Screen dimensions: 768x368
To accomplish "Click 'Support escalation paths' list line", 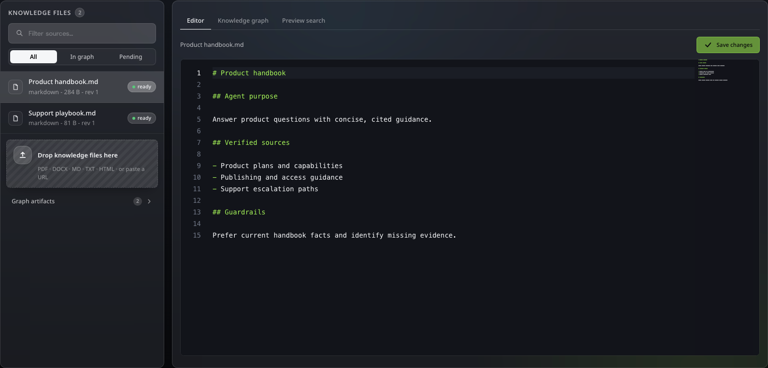I will [265, 189].
